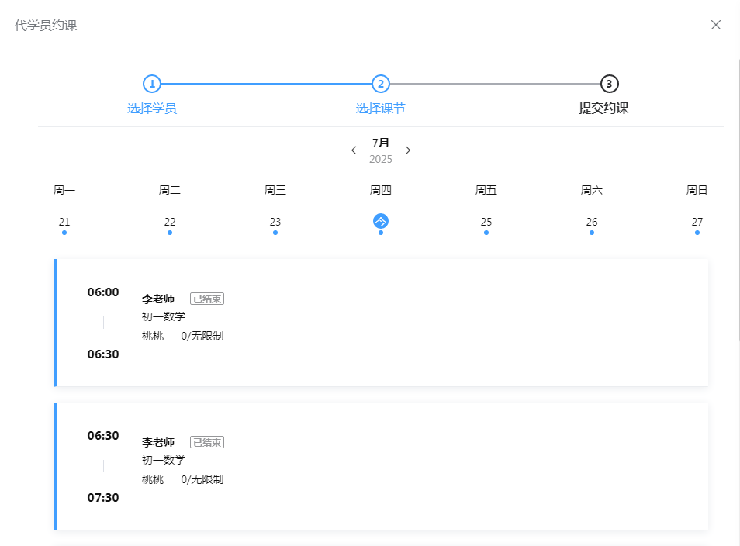740x546 pixels.
Task: Click 已结束 tag on 06:00 lesson
Action: 207,299
